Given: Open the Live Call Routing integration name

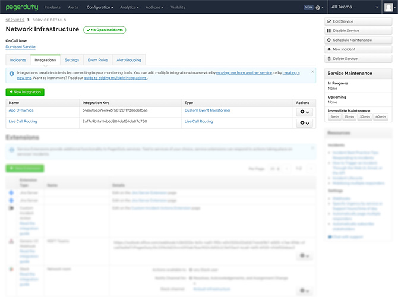Looking at the screenshot, I should 23,121.
